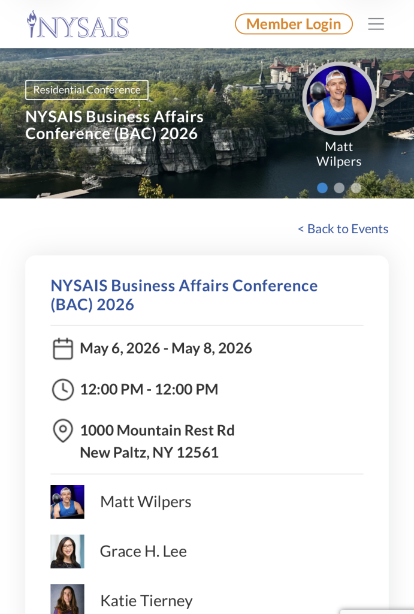Switch the hero banner to slide three
Image resolution: width=414 pixels, height=614 pixels.
tap(356, 188)
